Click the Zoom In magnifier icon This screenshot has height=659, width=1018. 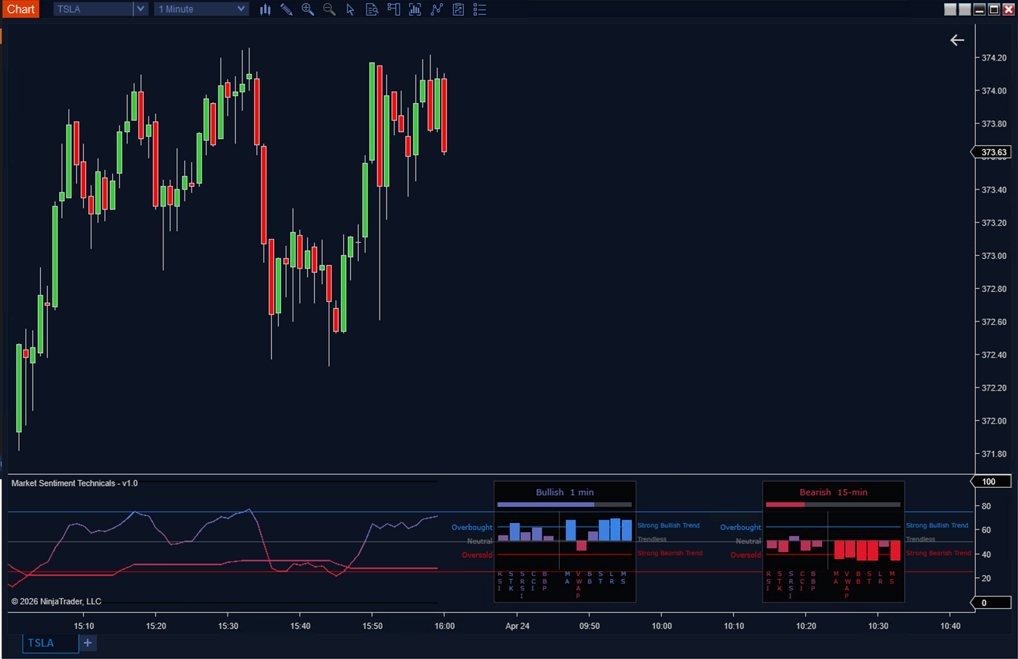click(308, 9)
